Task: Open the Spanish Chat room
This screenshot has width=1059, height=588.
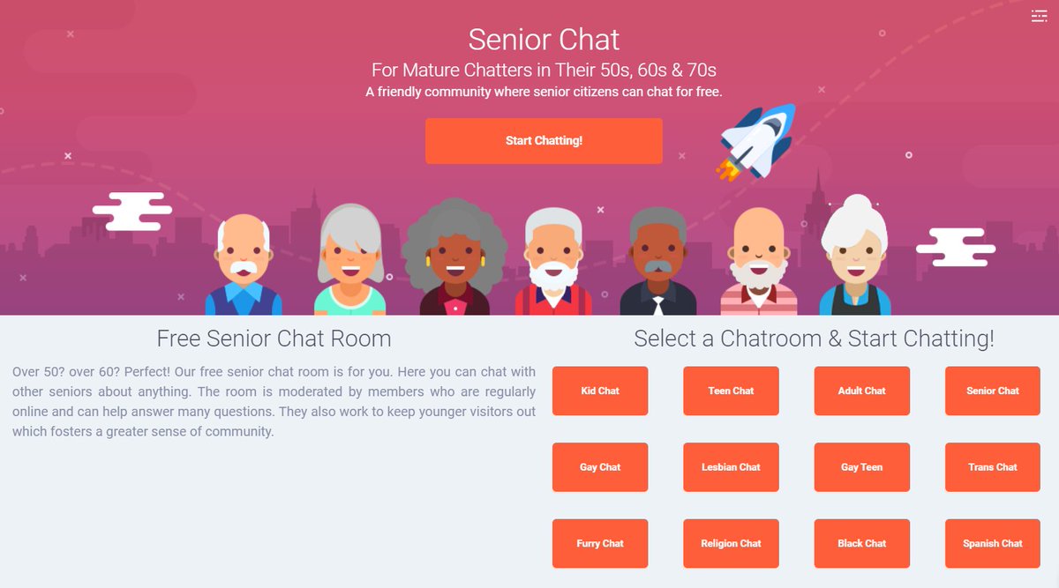Action: point(993,544)
